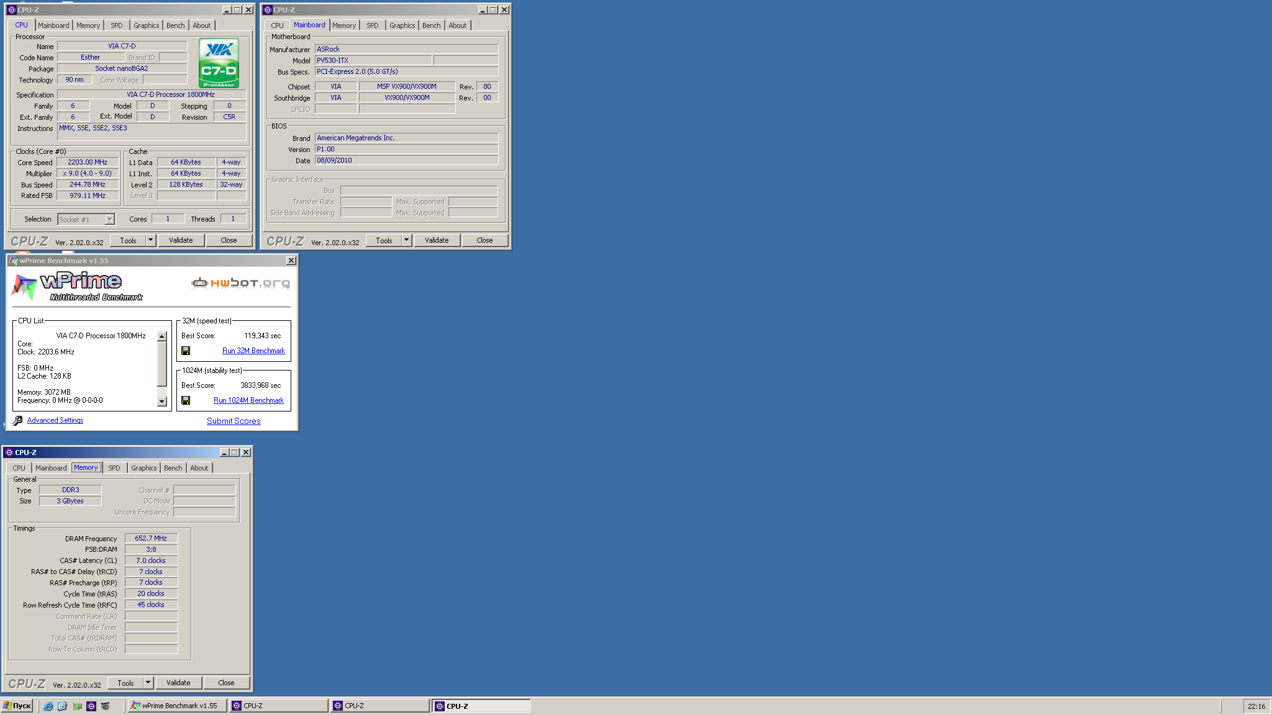Click the FSB:DRAM ratio value 3:8
The width and height of the screenshot is (1272, 715).
pyautogui.click(x=151, y=549)
